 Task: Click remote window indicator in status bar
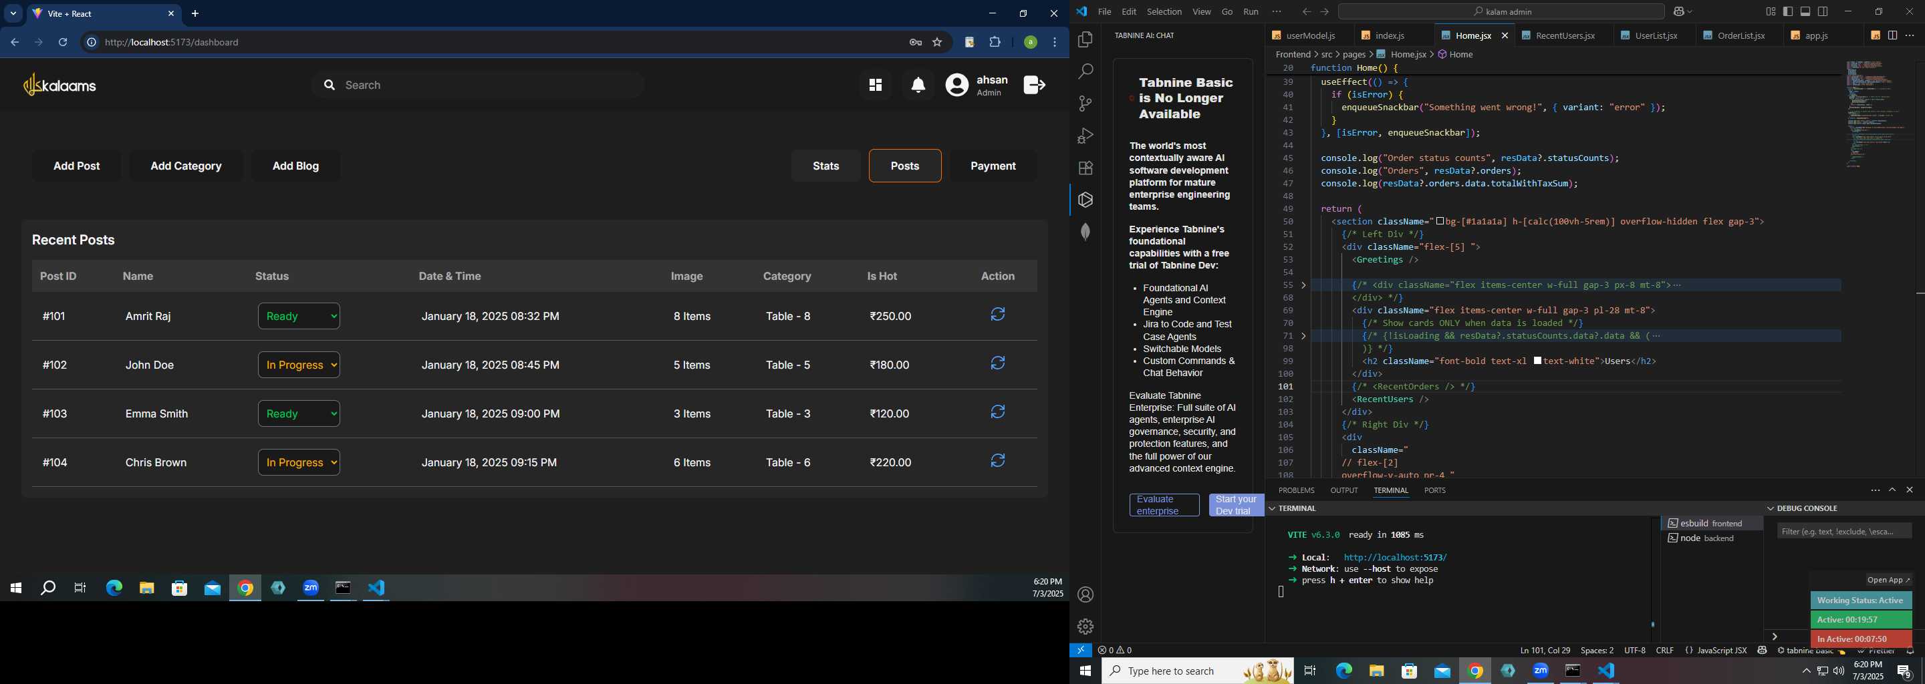pyautogui.click(x=1081, y=651)
